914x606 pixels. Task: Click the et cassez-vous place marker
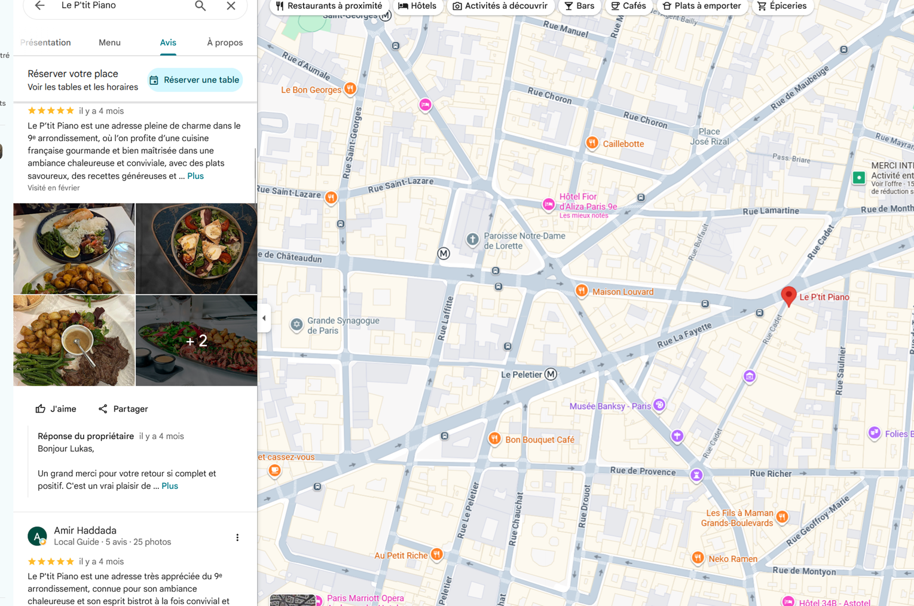[x=274, y=470]
